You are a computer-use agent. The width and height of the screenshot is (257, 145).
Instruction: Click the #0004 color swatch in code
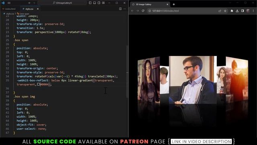coord(39,84)
